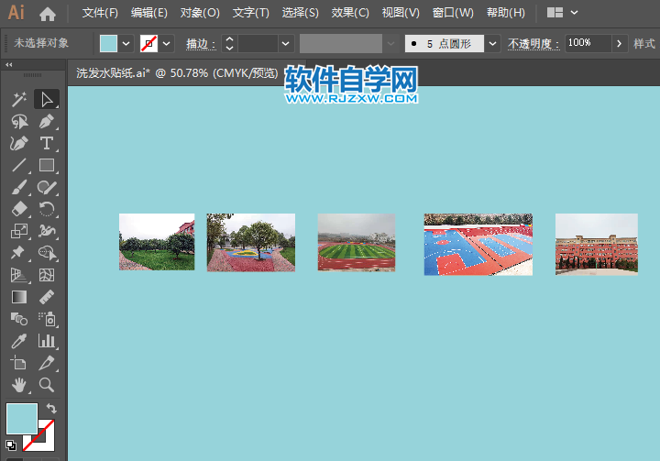Select the Eraser tool
Screen dimensions: 660x461
click(x=19, y=209)
